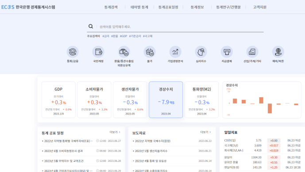The image size is (305, 172).
Task: Click the +9.30 change badge
Action: (x=274, y=157)
